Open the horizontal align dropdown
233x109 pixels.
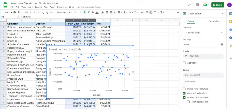(120, 12)
